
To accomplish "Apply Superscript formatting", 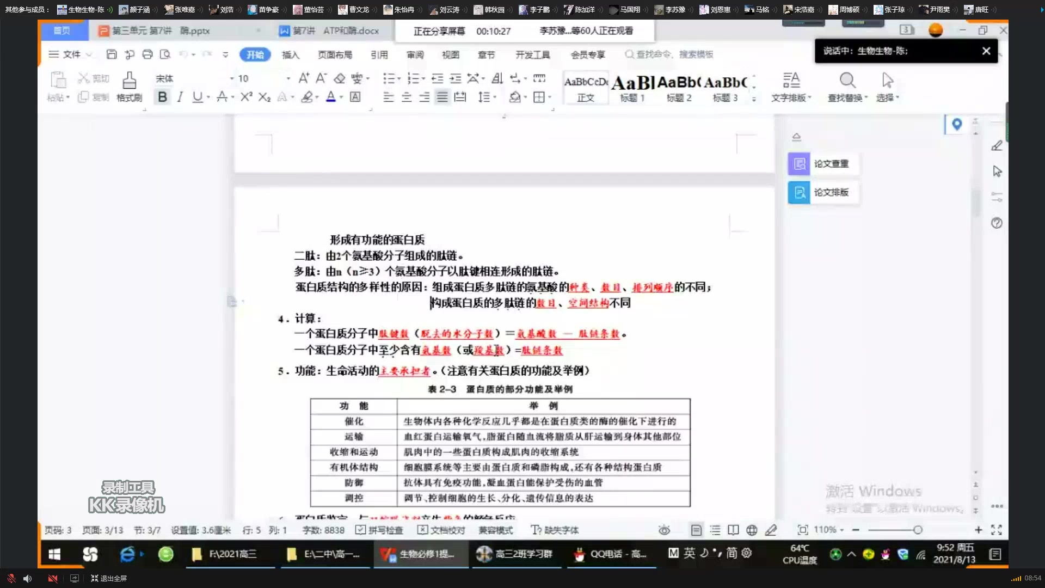I will [246, 97].
